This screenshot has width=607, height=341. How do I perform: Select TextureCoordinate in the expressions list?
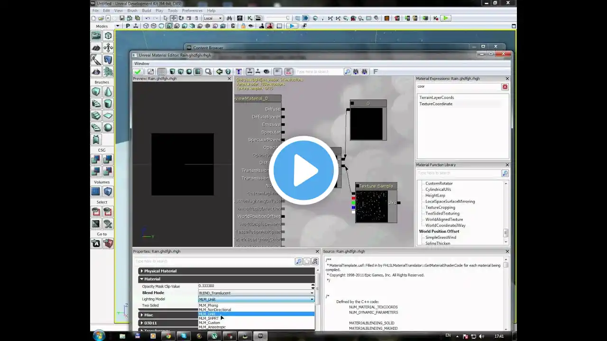pos(436,104)
